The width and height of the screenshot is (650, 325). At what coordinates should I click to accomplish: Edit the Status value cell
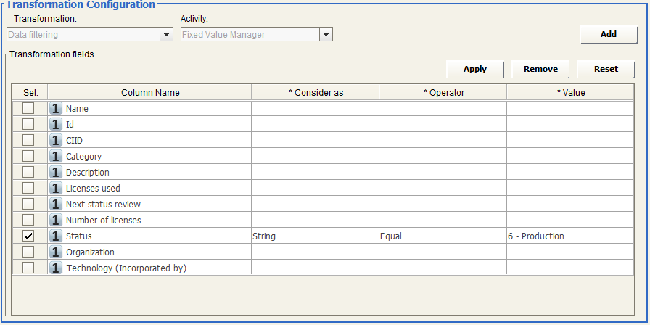(x=569, y=236)
